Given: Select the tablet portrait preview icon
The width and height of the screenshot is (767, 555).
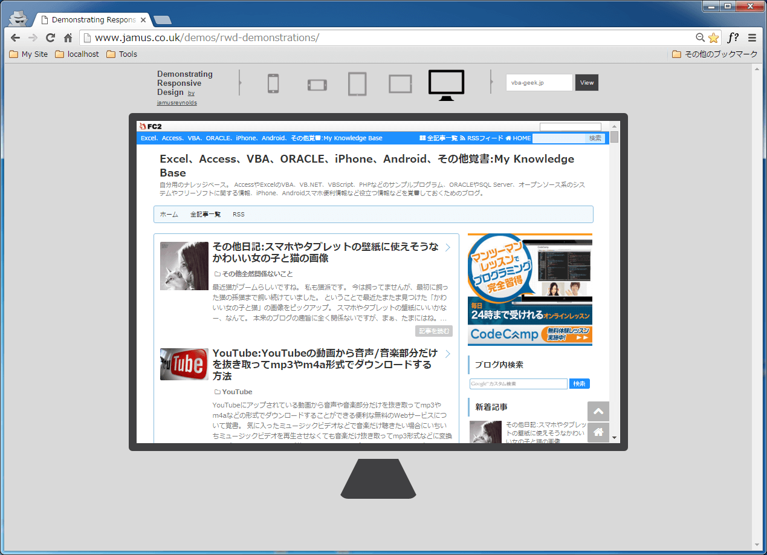Looking at the screenshot, I should 357,84.
